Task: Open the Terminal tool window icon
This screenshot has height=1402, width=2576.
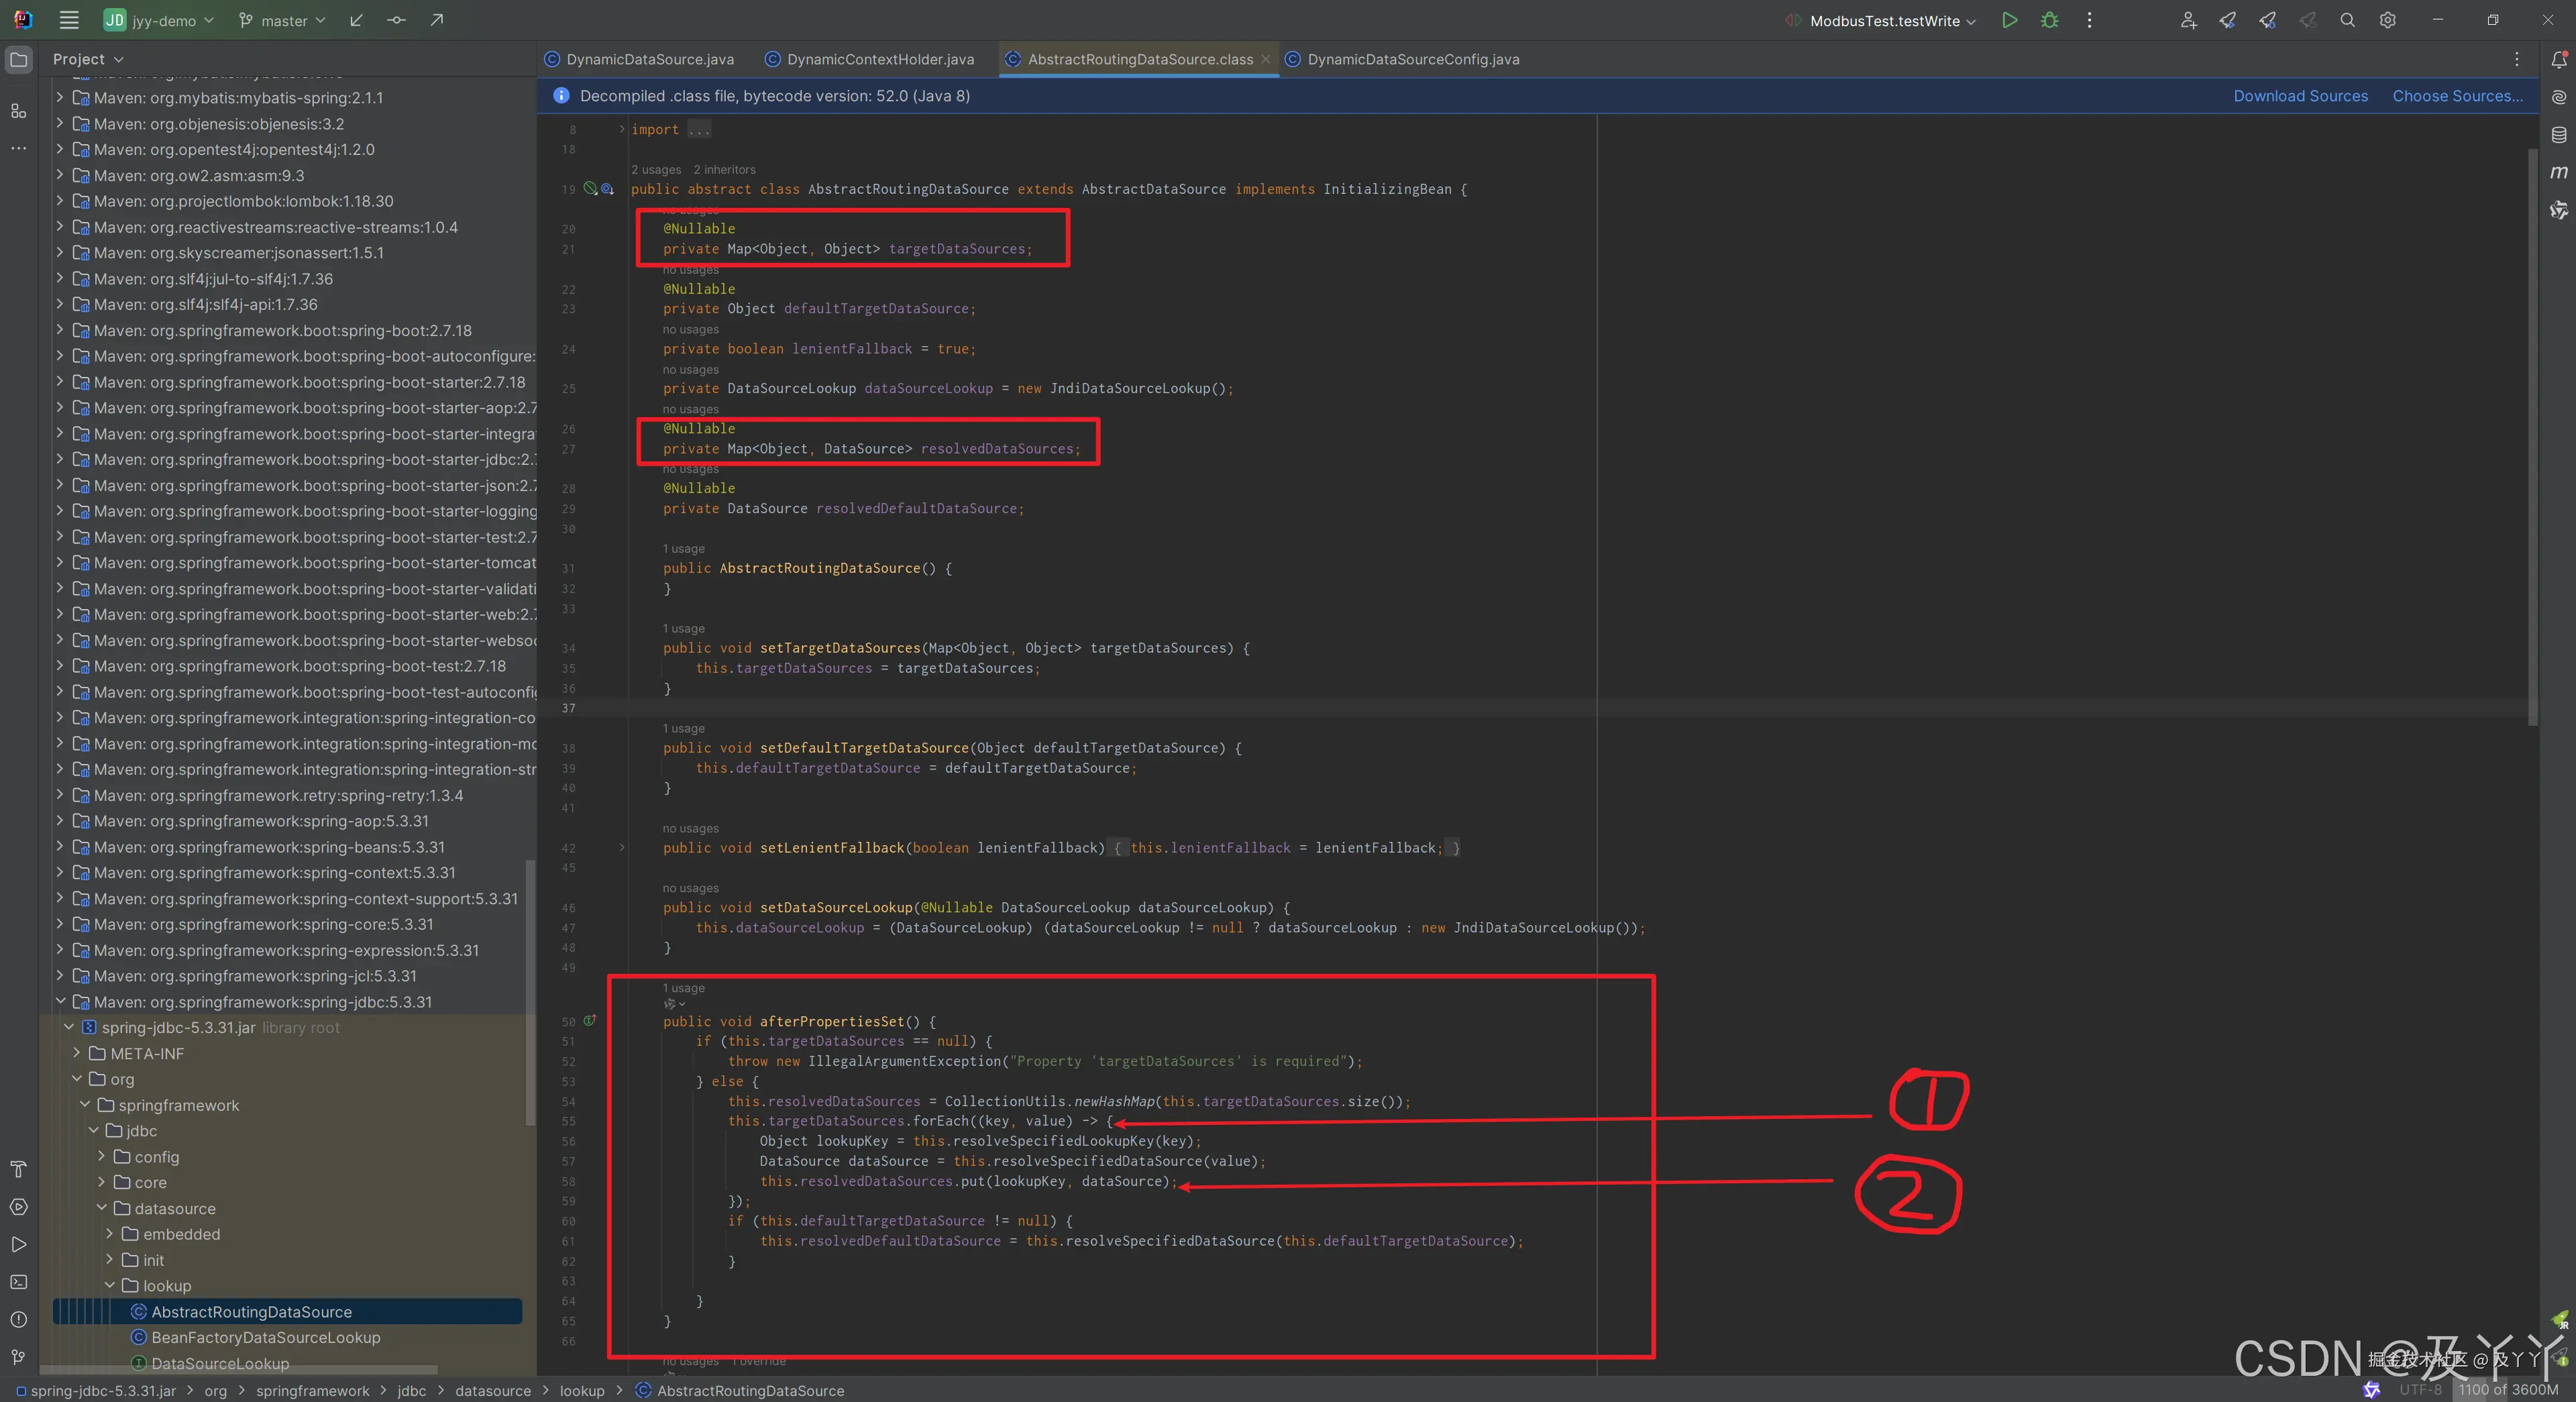Action: (18, 1282)
